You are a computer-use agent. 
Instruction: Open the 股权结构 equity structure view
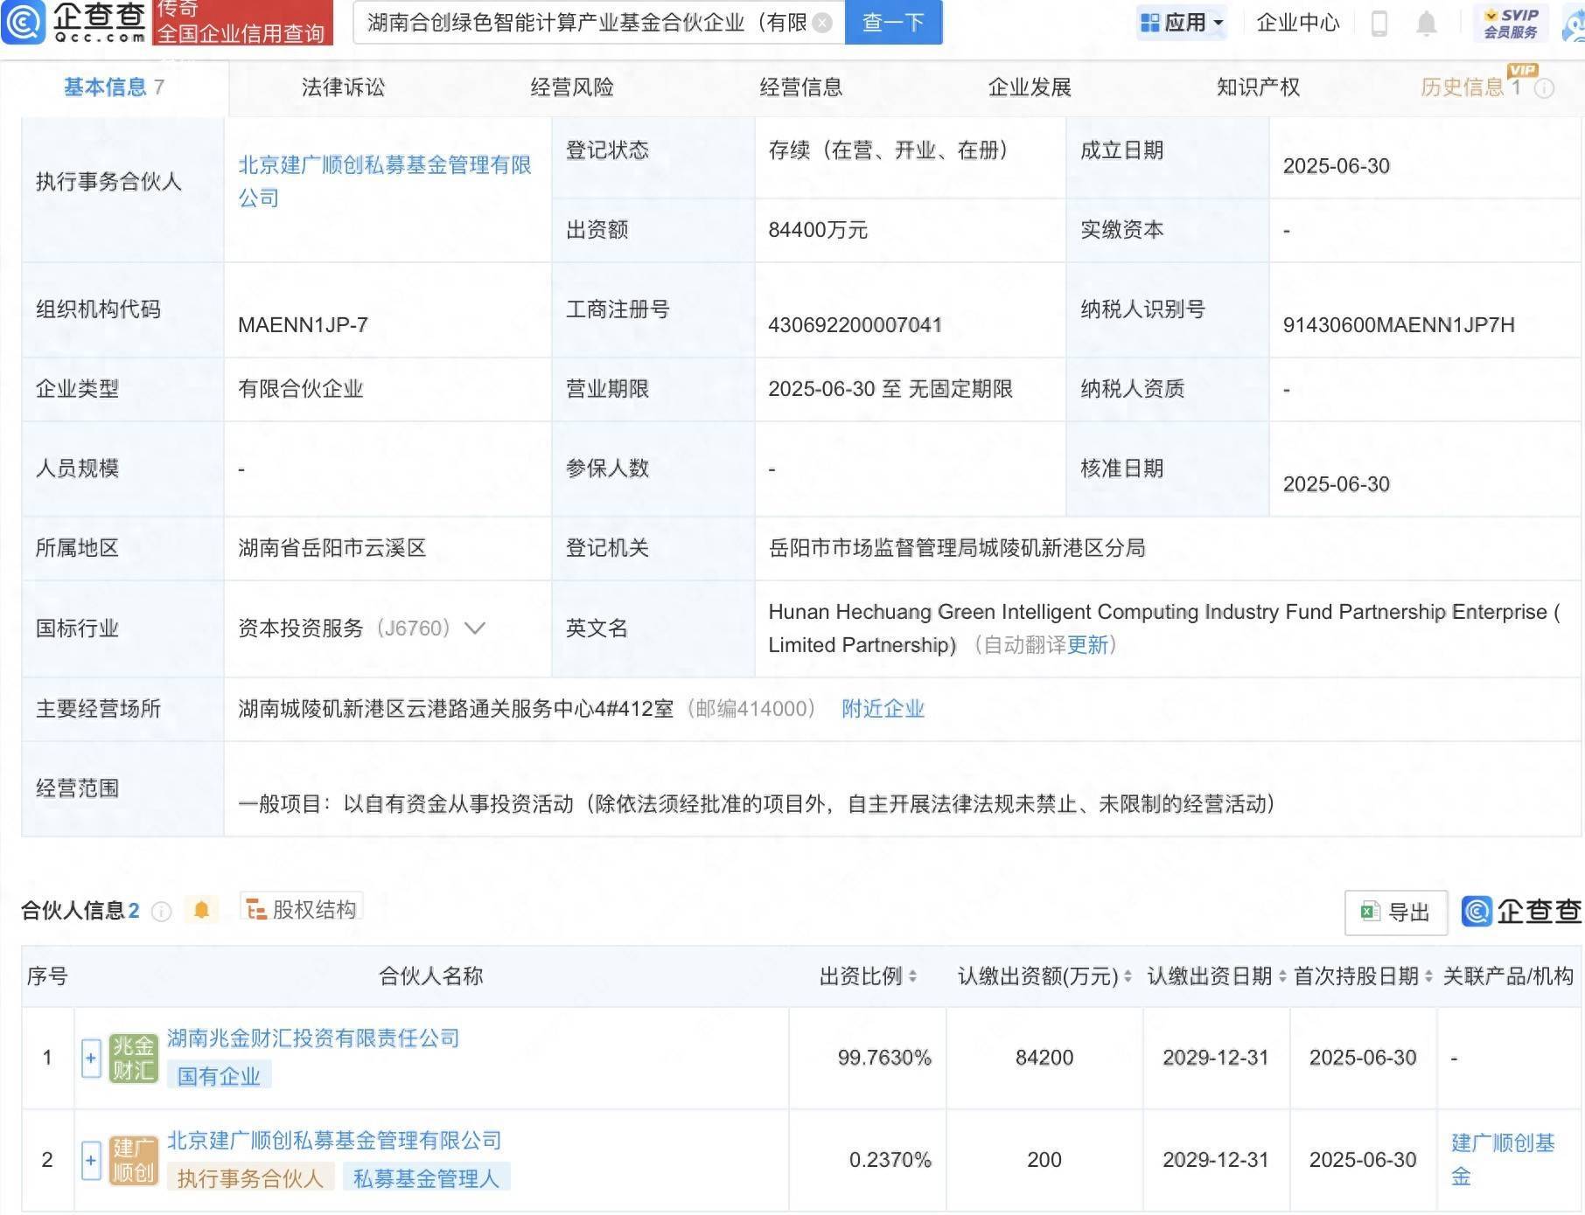[302, 908]
